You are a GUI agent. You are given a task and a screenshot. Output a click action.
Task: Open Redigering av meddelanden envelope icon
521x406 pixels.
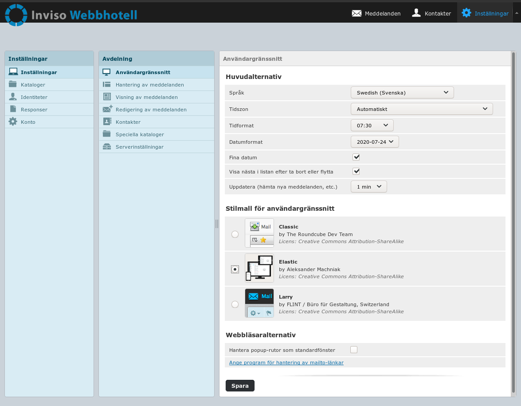tap(107, 109)
